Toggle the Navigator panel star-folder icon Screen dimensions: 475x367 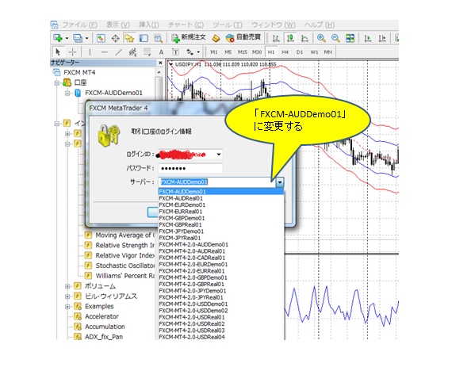[x=129, y=38]
